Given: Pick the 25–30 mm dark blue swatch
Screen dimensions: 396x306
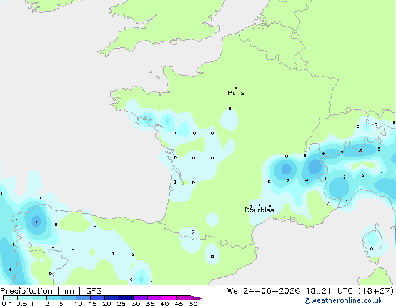Looking at the screenshot, I should click(x=126, y=298).
